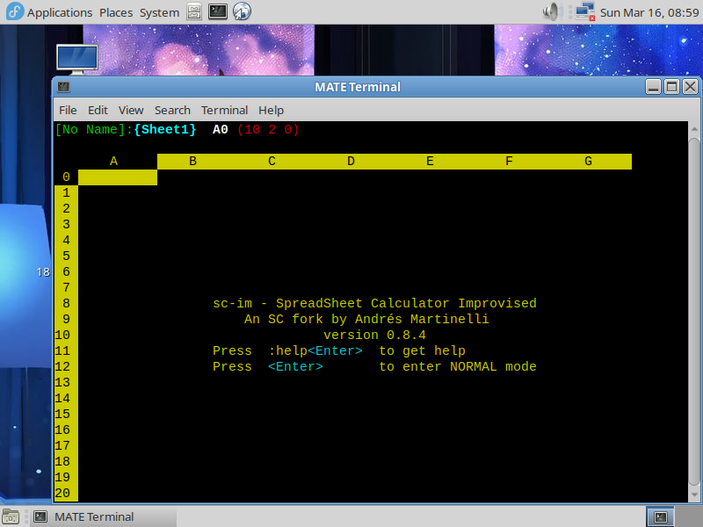Select column C header in spreadsheet
Image resolution: width=703 pixels, height=527 pixels.
tap(272, 161)
